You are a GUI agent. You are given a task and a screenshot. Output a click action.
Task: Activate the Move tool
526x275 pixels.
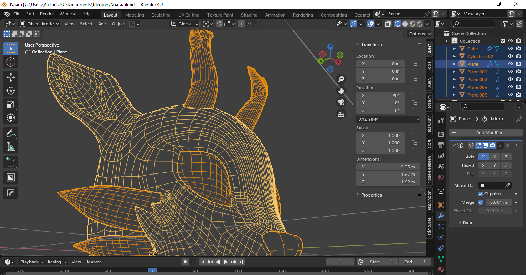11,77
